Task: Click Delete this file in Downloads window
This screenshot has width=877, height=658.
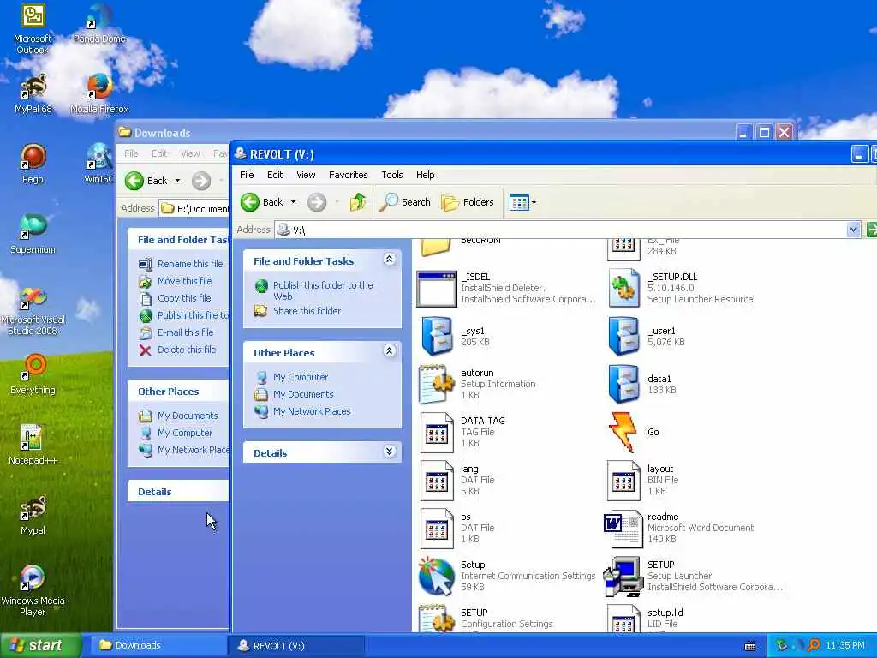Action: click(x=186, y=350)
